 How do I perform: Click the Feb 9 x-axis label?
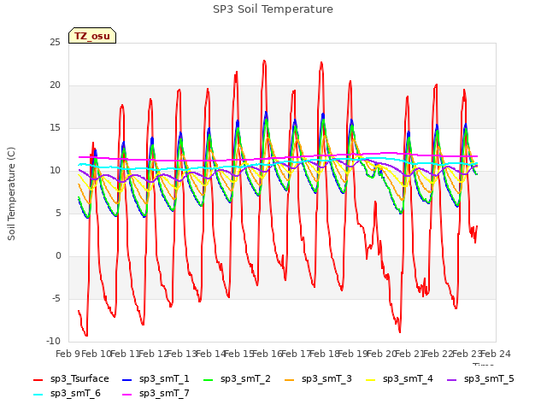(x=68, y=354)
